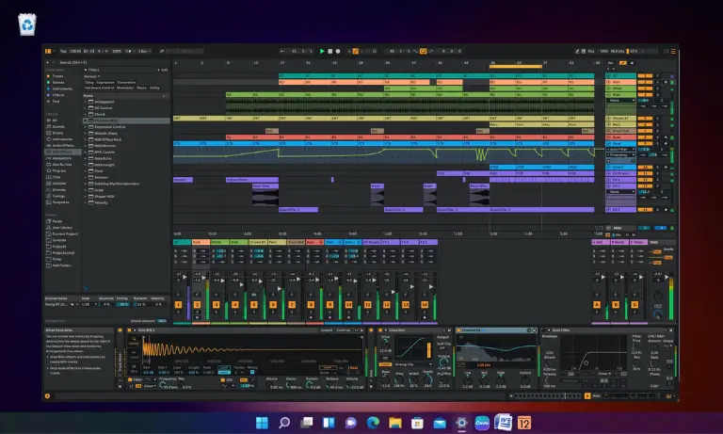Viewport: 723px width, 434px height.
Task: Open the 1 Bar quantization dropdown
Action: coord(144,51)
